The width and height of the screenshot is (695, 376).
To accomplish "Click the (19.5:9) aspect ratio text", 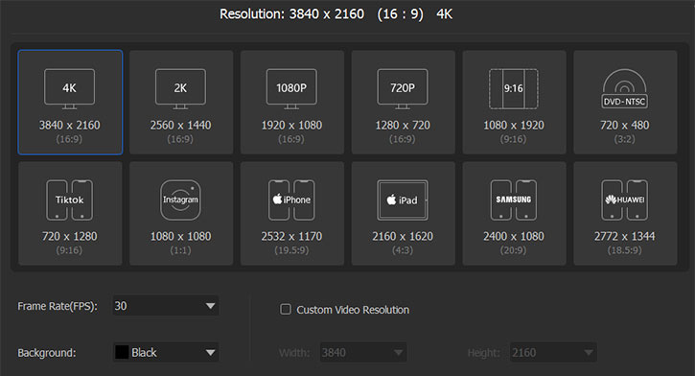I will click(x=291, y=250).
